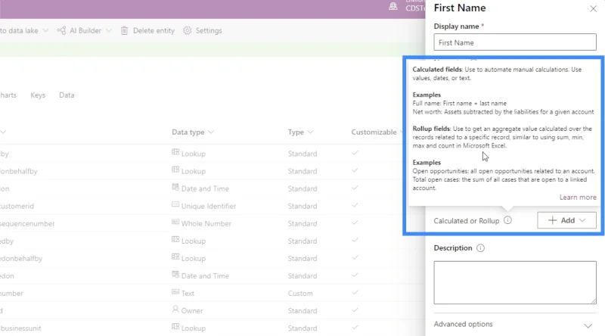The width and height of the screenshot is (605, 336).
Task: Click Lookup icon in onbehalfby row
Action: tap(175, 170)
